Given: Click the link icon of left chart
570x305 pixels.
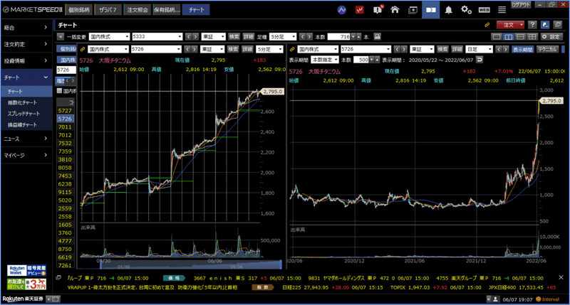Looking at the screenshot, I should pyautogui.click(x=83, y=49).
